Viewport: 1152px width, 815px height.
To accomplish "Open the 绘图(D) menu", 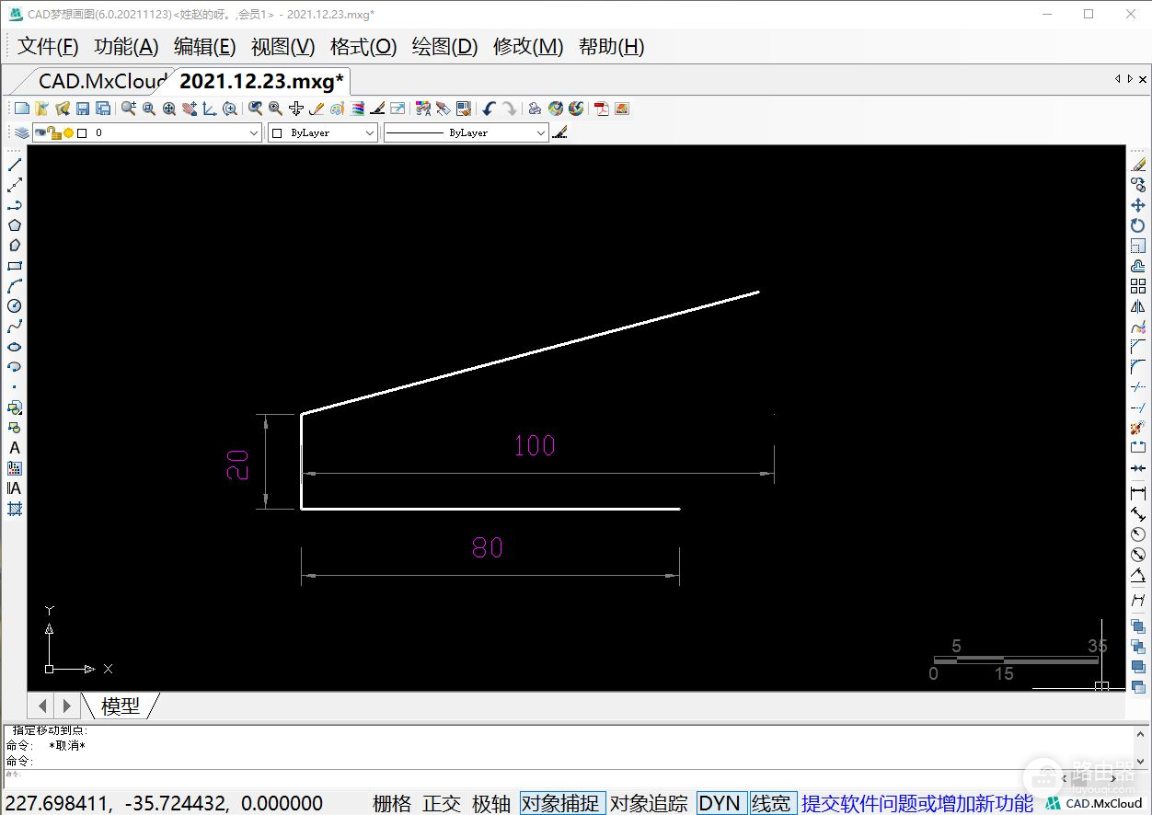I will [x=444, y=47].
